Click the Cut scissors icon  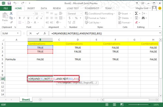[11, 13]
